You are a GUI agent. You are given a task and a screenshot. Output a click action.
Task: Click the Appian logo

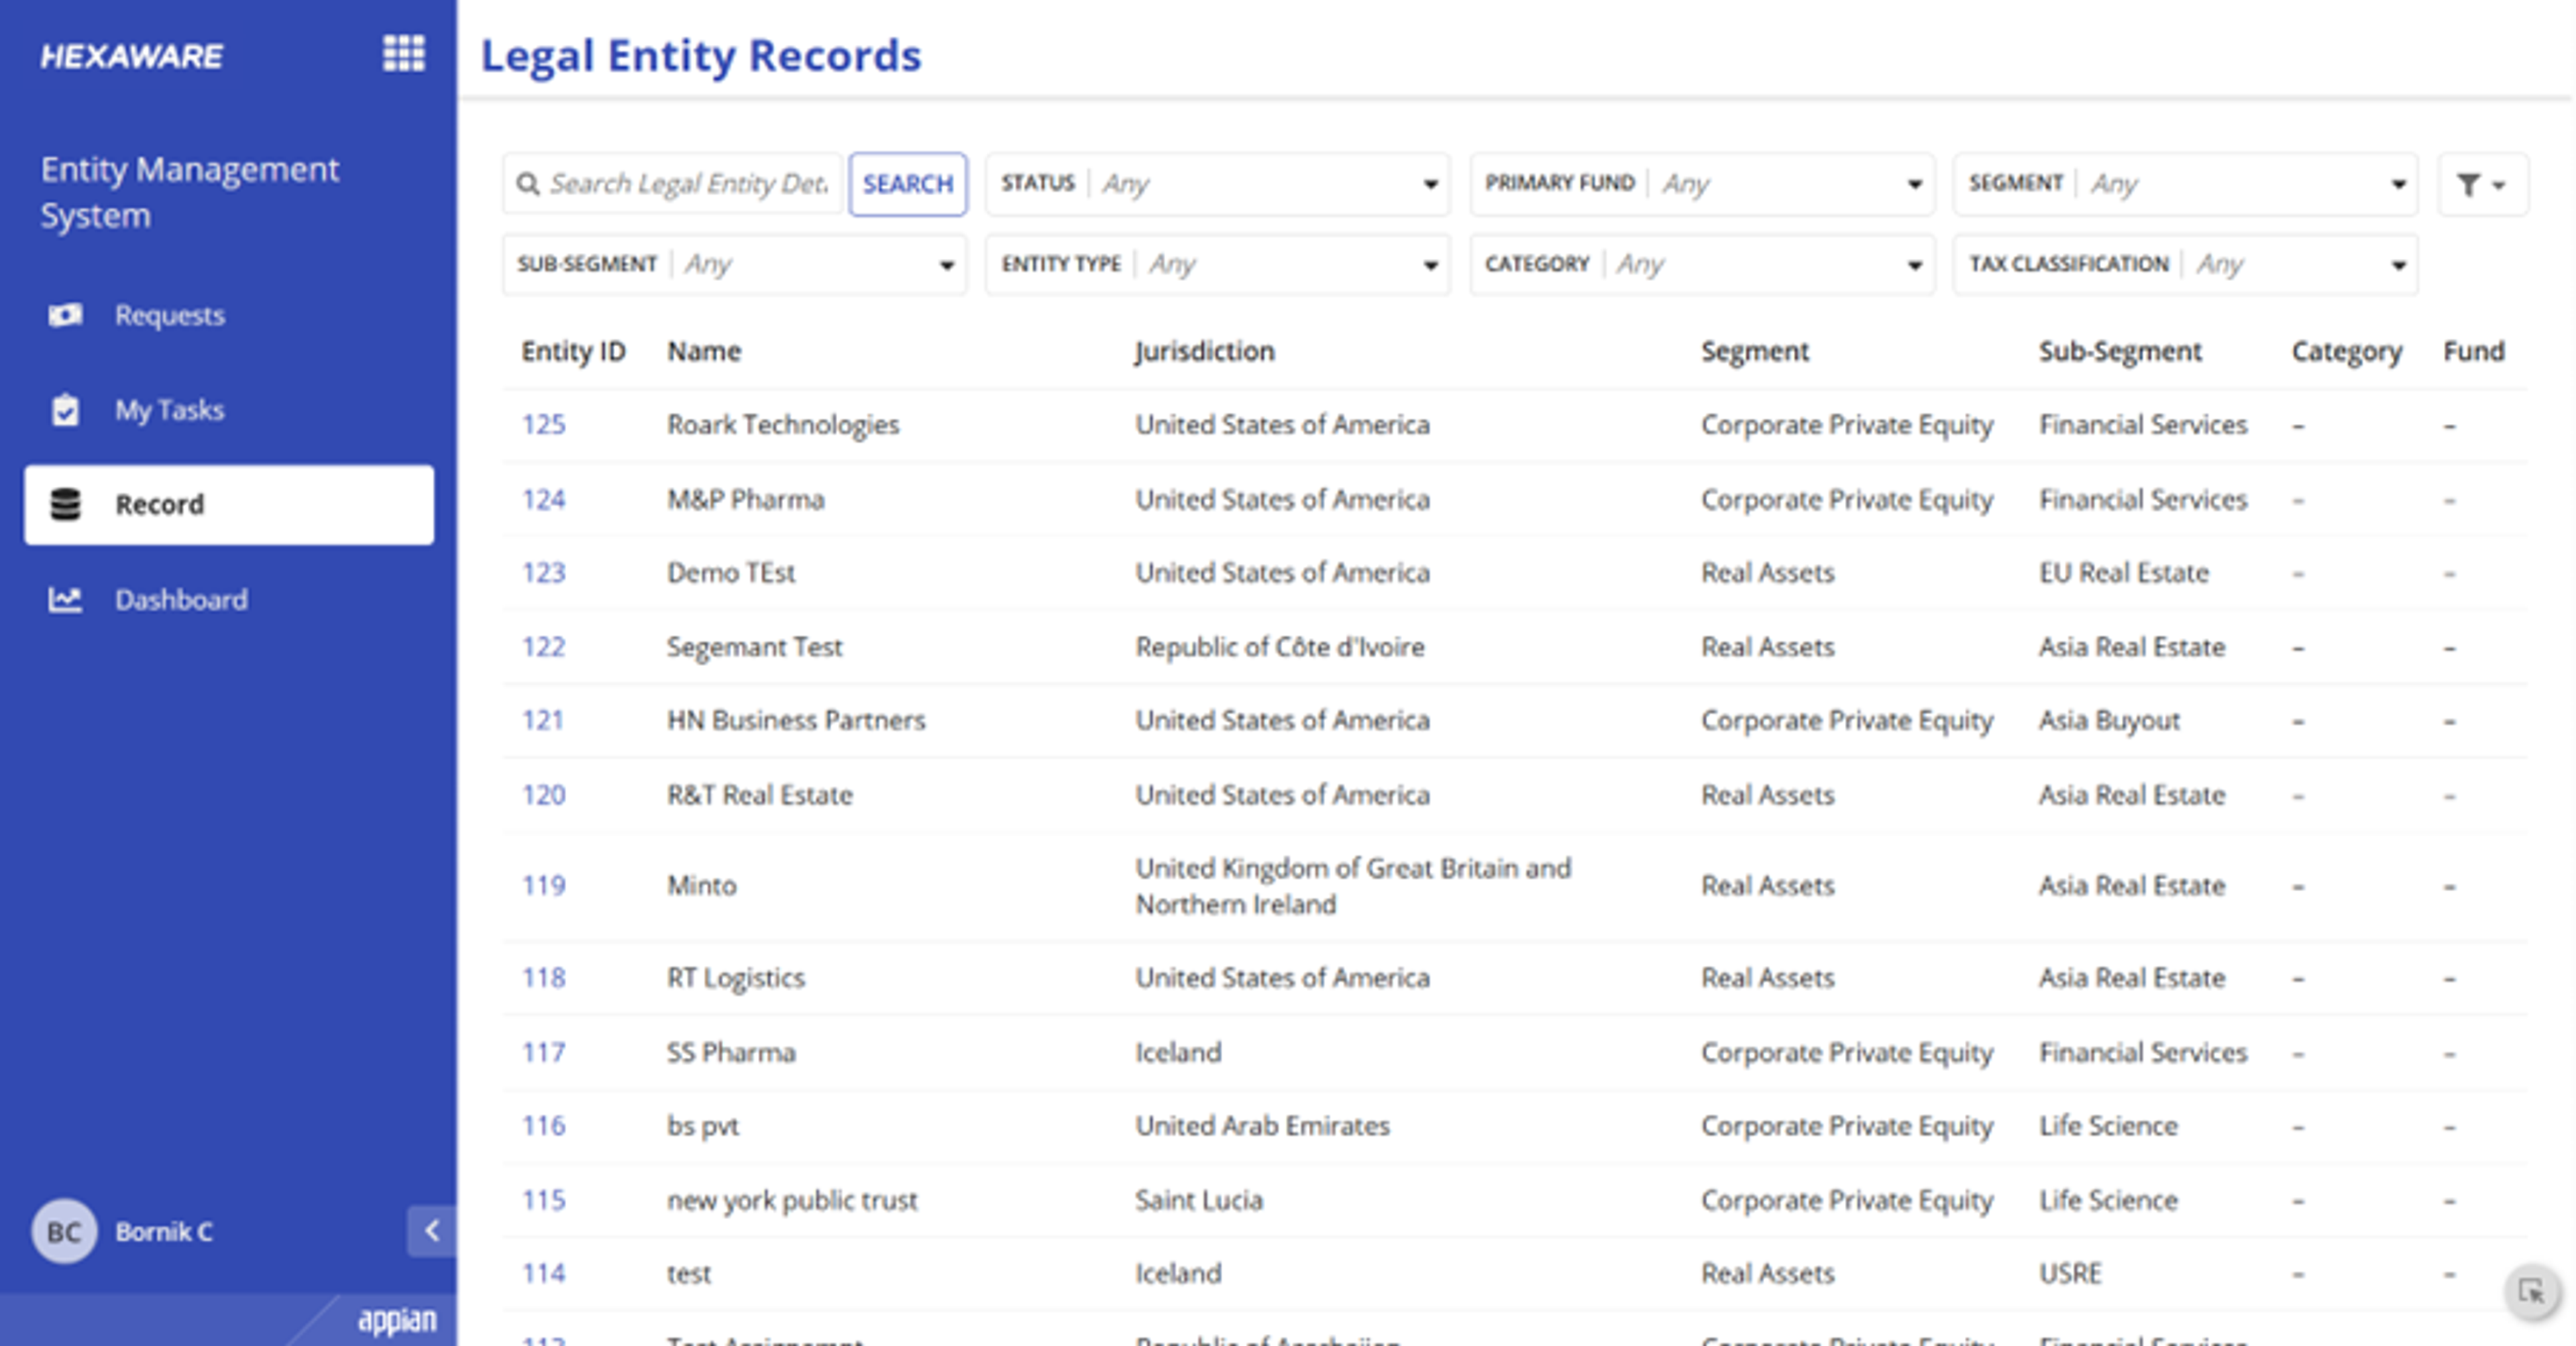(x=397, y=1320)
